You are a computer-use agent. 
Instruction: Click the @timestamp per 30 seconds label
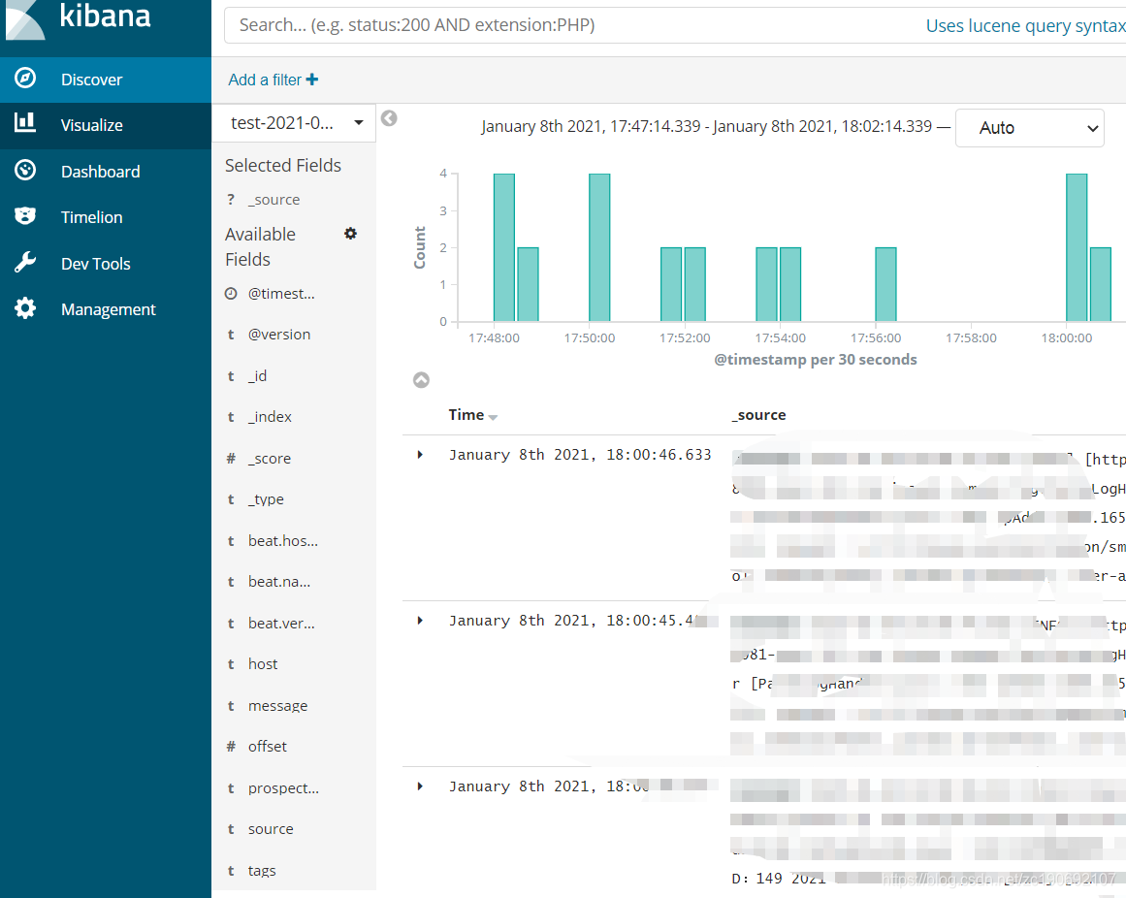(x=815, y=360)
